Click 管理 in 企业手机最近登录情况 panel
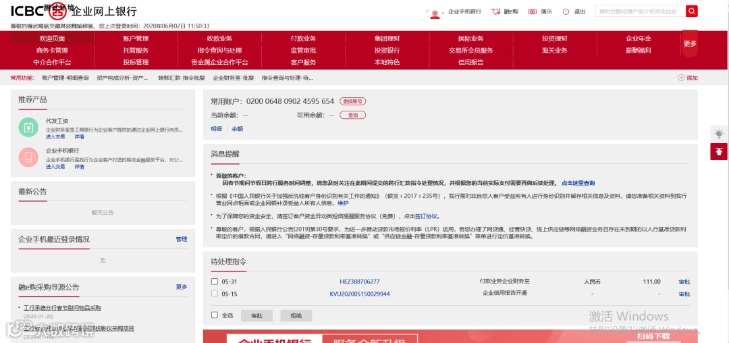Screen dimensions: 729x343 182,239
